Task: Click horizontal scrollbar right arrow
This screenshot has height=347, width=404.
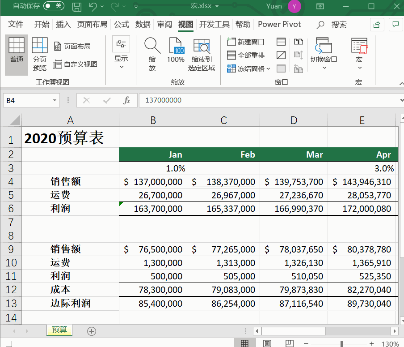Action: click(x=395, y=331)
